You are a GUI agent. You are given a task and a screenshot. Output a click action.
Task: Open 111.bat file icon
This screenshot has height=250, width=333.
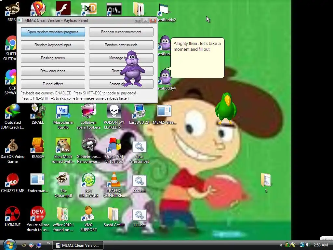(139, 218)
